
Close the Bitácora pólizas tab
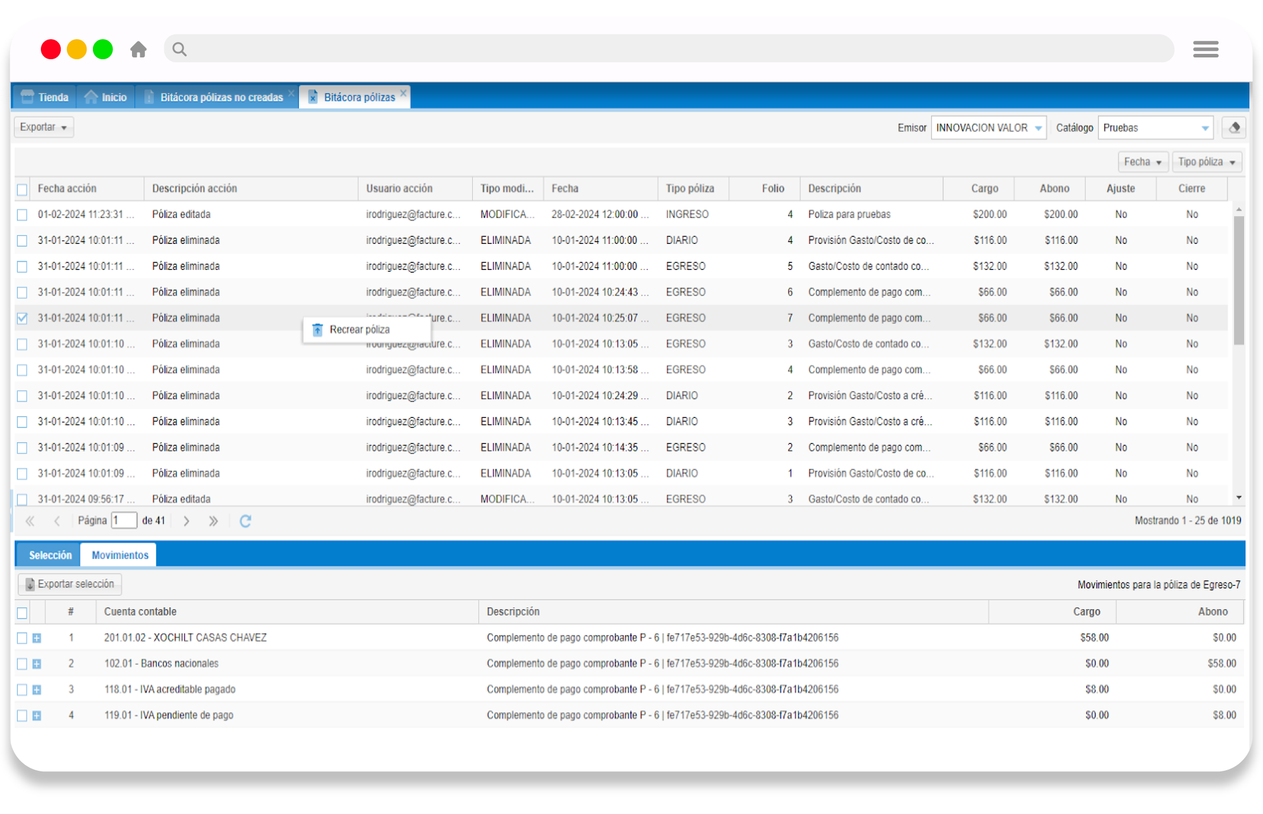point(404,93)
